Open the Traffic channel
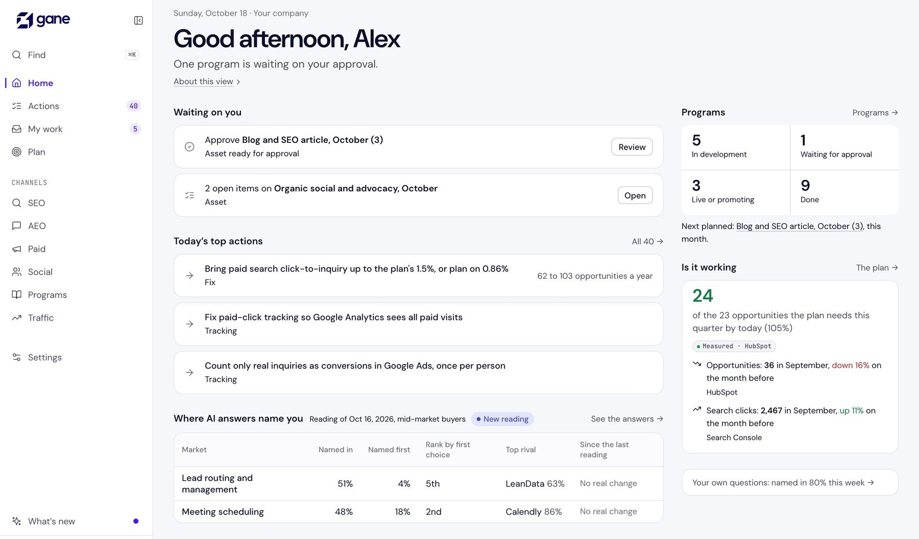Image resolution: width=919 pixels, height=539 pixels. [x=76, y=318]
